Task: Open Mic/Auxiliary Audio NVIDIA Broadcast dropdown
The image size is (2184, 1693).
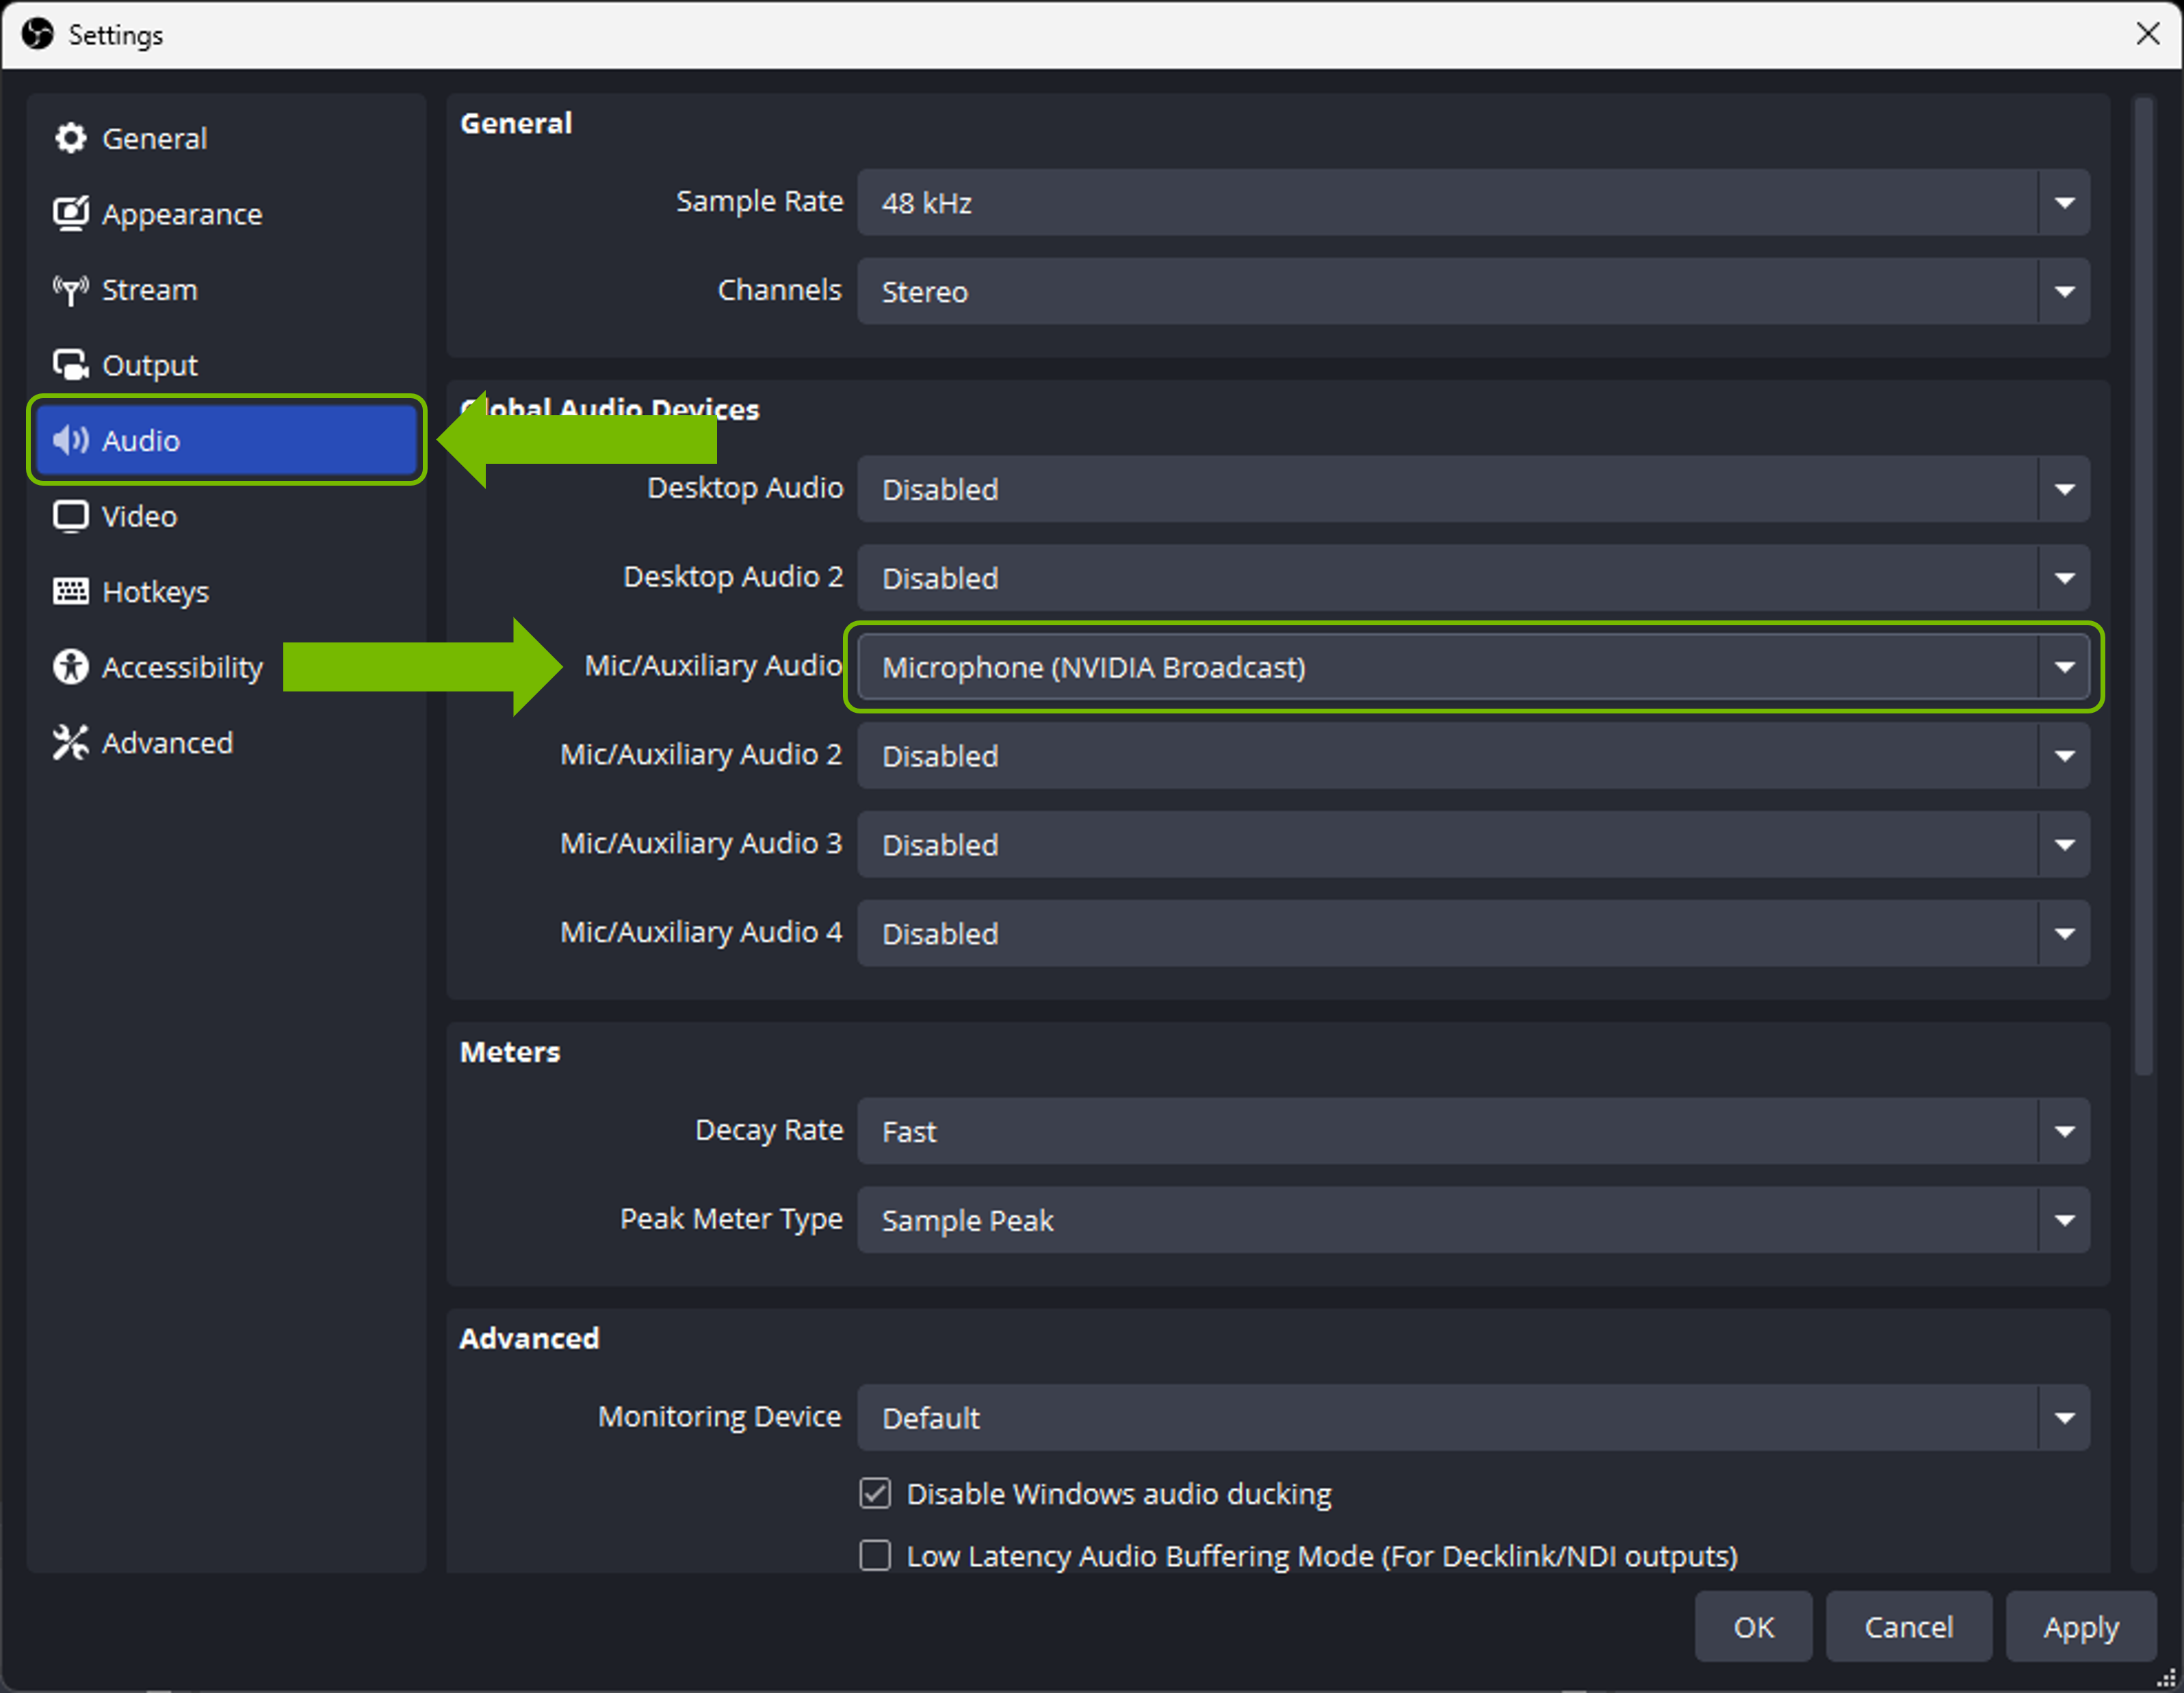Action: click(x=1472, y=667)
